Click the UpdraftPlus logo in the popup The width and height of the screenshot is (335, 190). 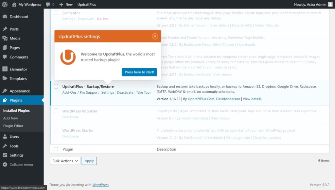pos(68,57)
